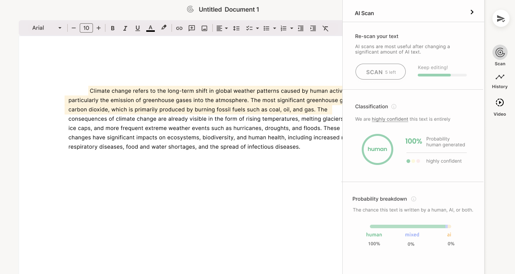Toggle italic formatting
This screenshot has width=515, height=274.
(x=125, y=28)
